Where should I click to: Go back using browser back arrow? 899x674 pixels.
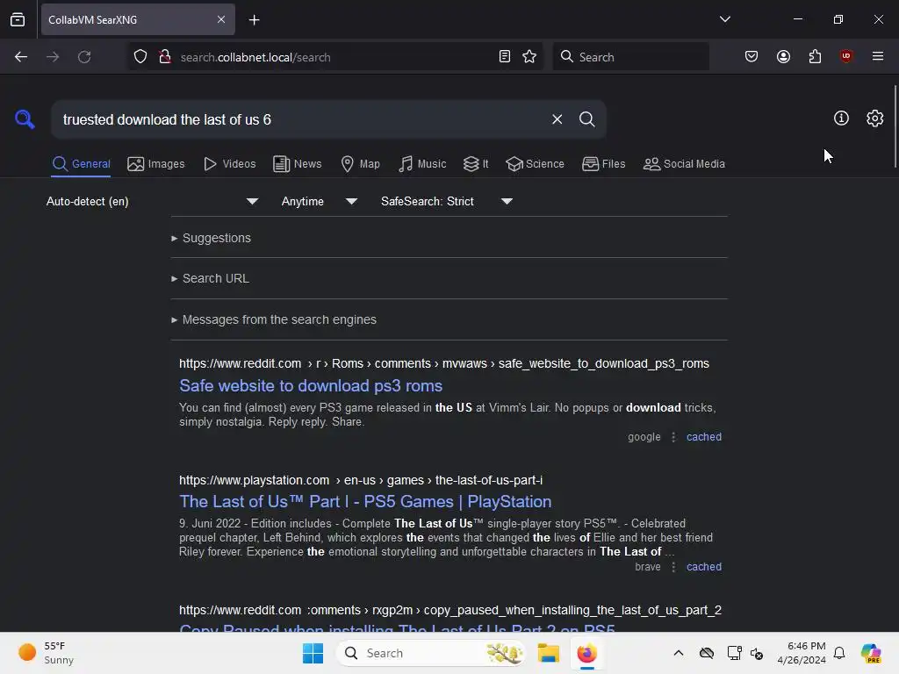click(x=21, y=57)
